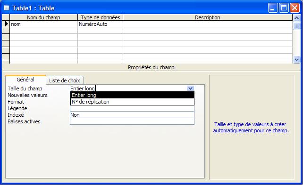
Task: Select the Légende property label
Action: point(17,108)
